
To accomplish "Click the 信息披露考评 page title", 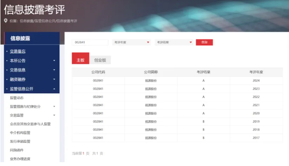I will point(35,9).
